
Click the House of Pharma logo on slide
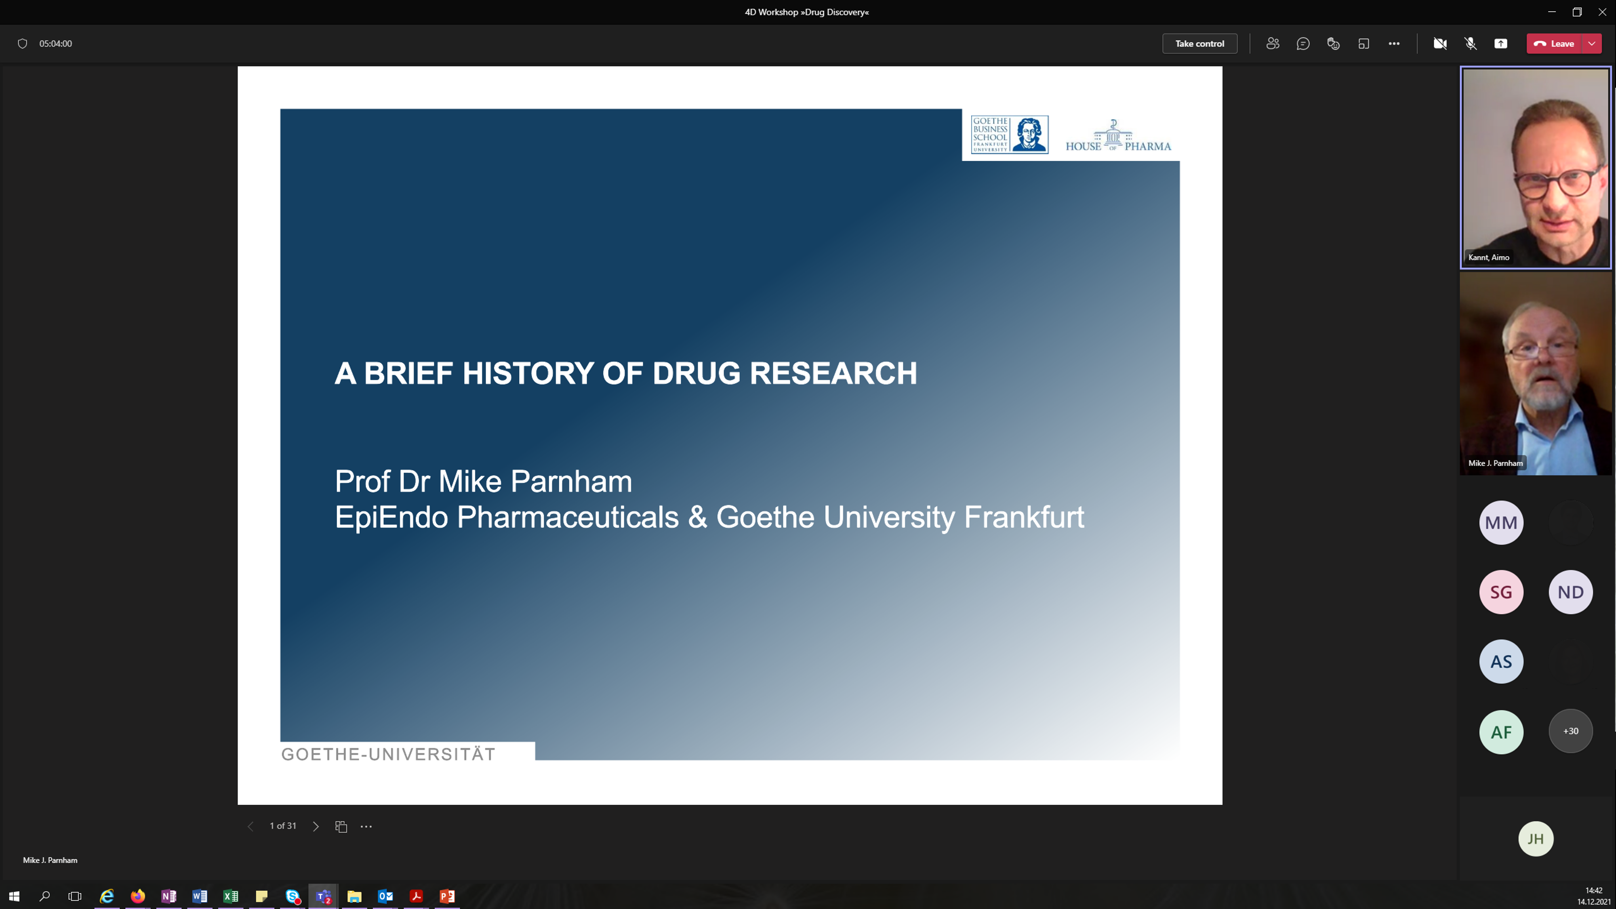pyautogui.click(x=1118, y=135)
